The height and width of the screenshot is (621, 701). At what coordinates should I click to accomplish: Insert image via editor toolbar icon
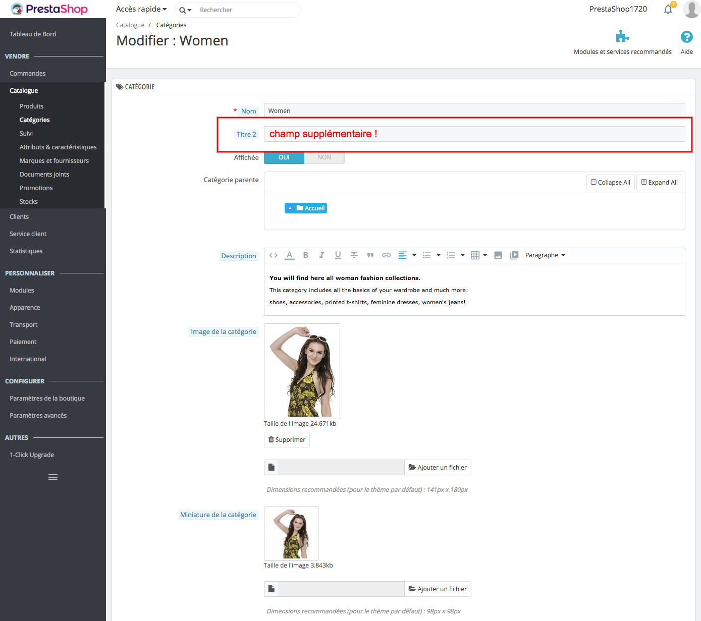498,255
